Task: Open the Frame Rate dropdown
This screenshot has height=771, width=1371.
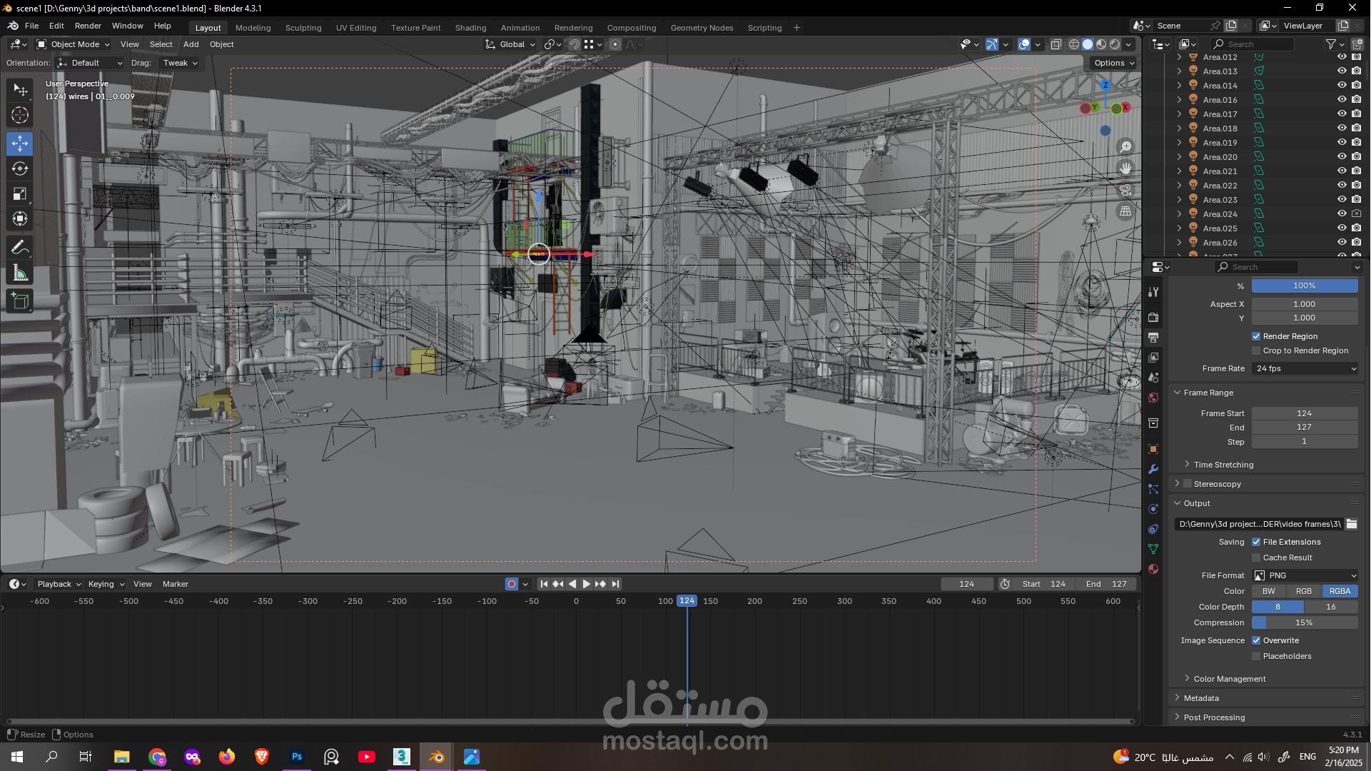Action: (x=1305, y=368)
